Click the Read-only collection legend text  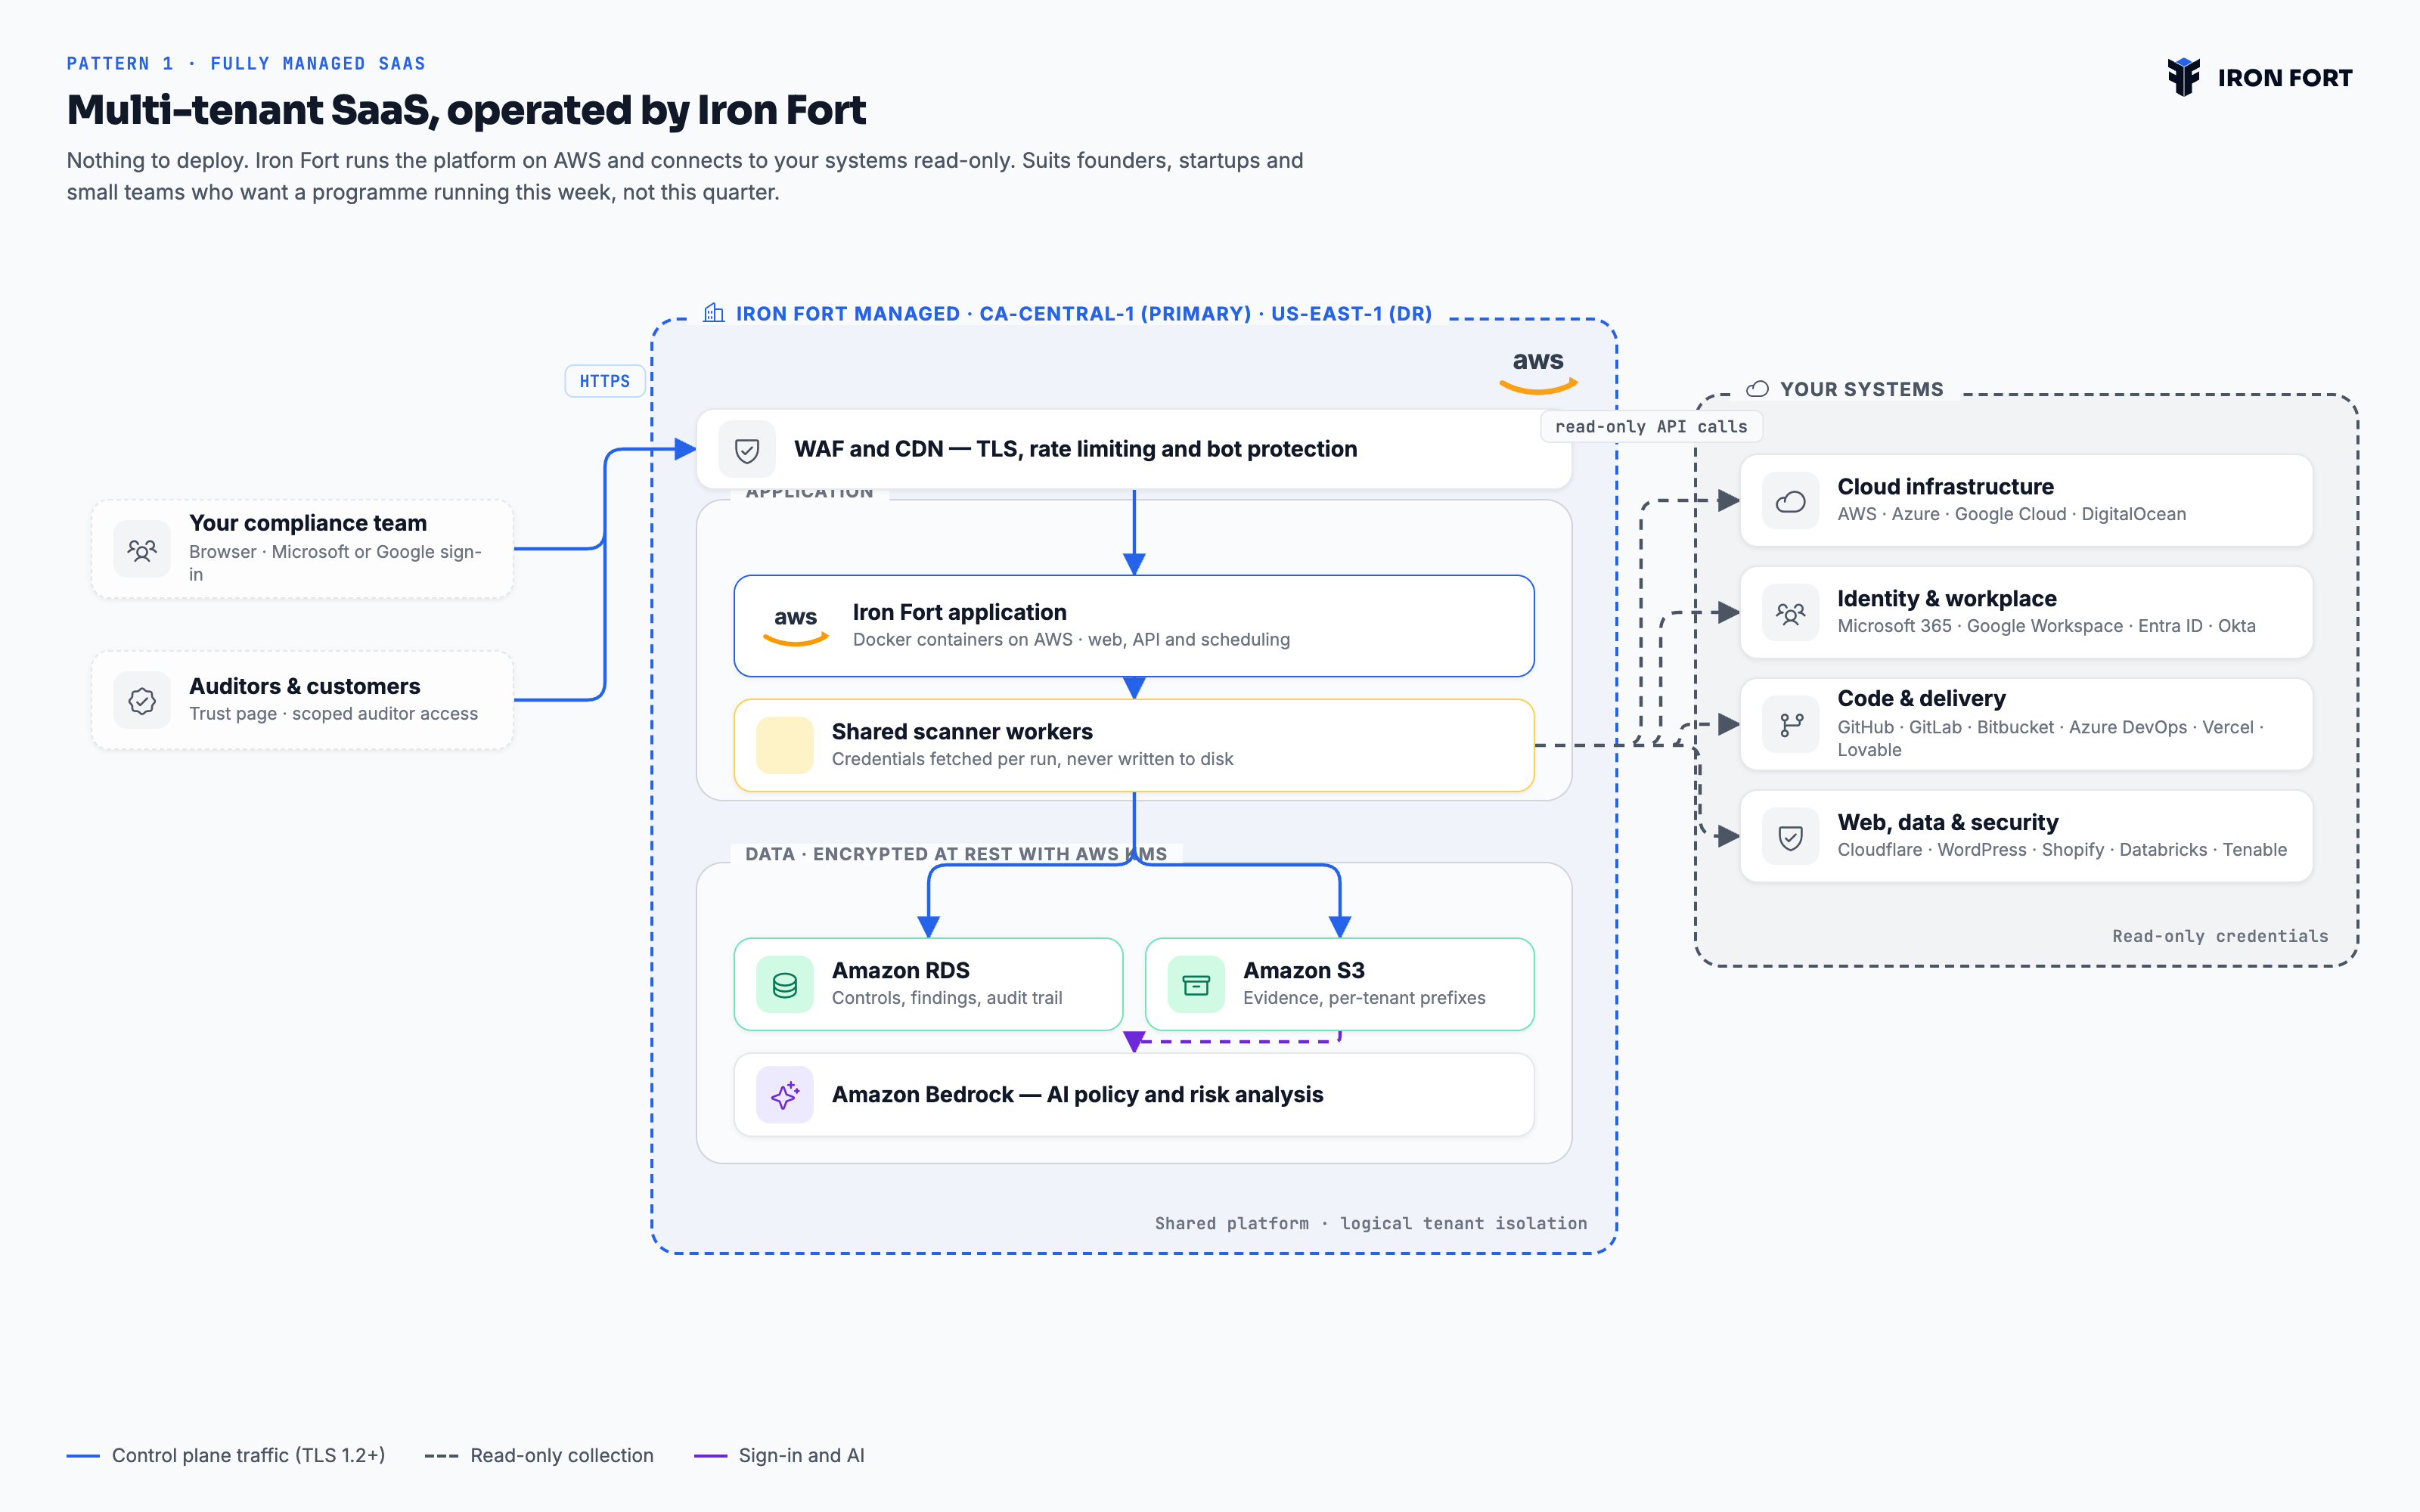[x=562, y=1456]
